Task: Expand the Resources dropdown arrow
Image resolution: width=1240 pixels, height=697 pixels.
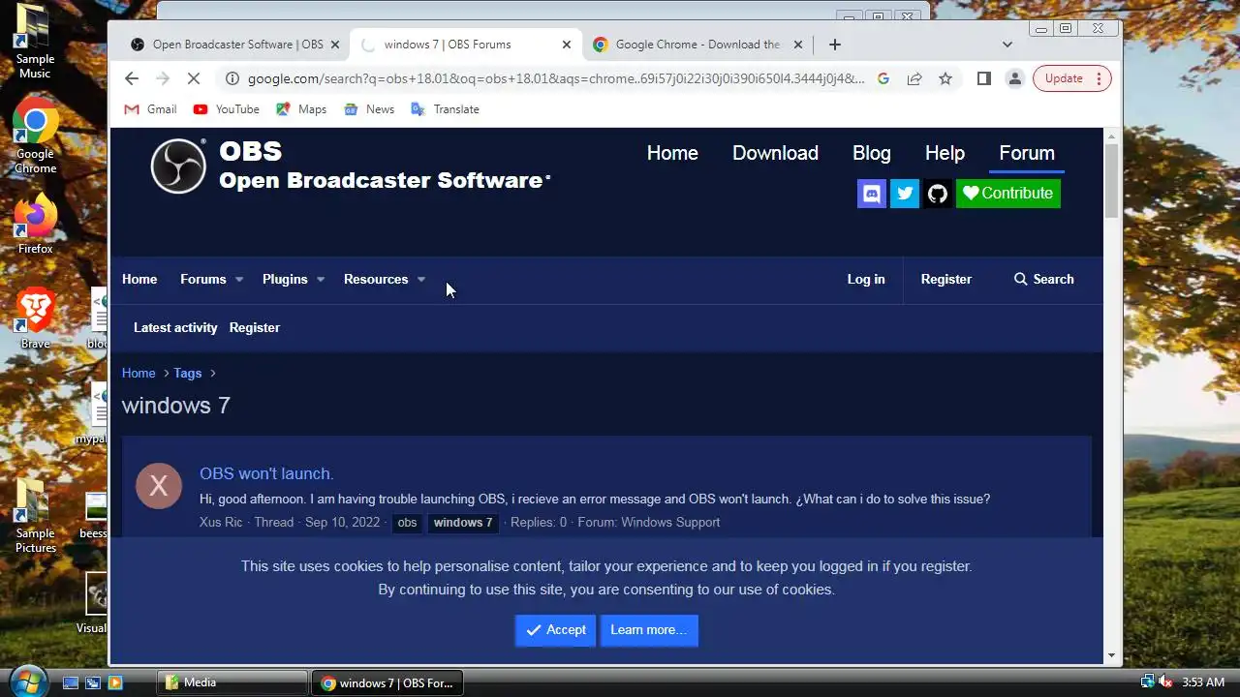Action: pos(421,280)
